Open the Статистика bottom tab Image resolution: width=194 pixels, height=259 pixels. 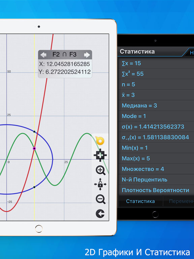pyautogui.click(x=140, y=201)
